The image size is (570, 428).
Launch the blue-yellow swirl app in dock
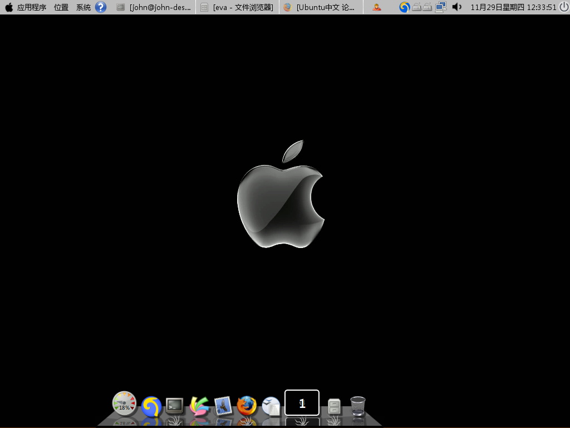pyautogui.click(x=151, y=406)
